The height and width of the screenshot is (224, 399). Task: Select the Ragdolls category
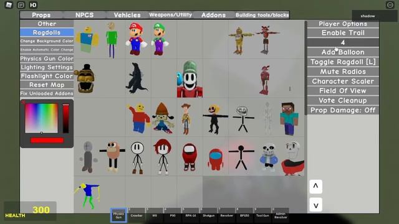(47, 32)
